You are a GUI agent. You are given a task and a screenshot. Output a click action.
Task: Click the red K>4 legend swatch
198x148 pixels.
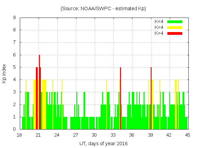pos(175,33)
